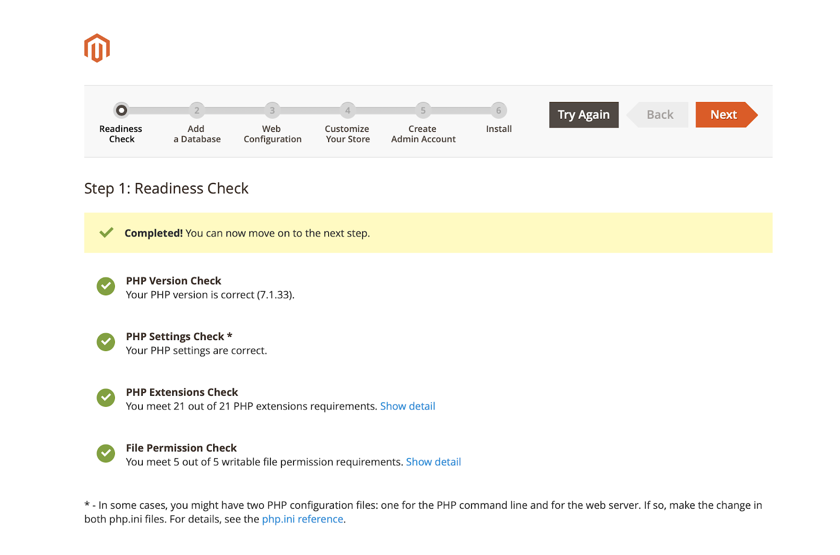Expand Show detail for file permissions
Screen dimensions: 840x555
point(433,462)
